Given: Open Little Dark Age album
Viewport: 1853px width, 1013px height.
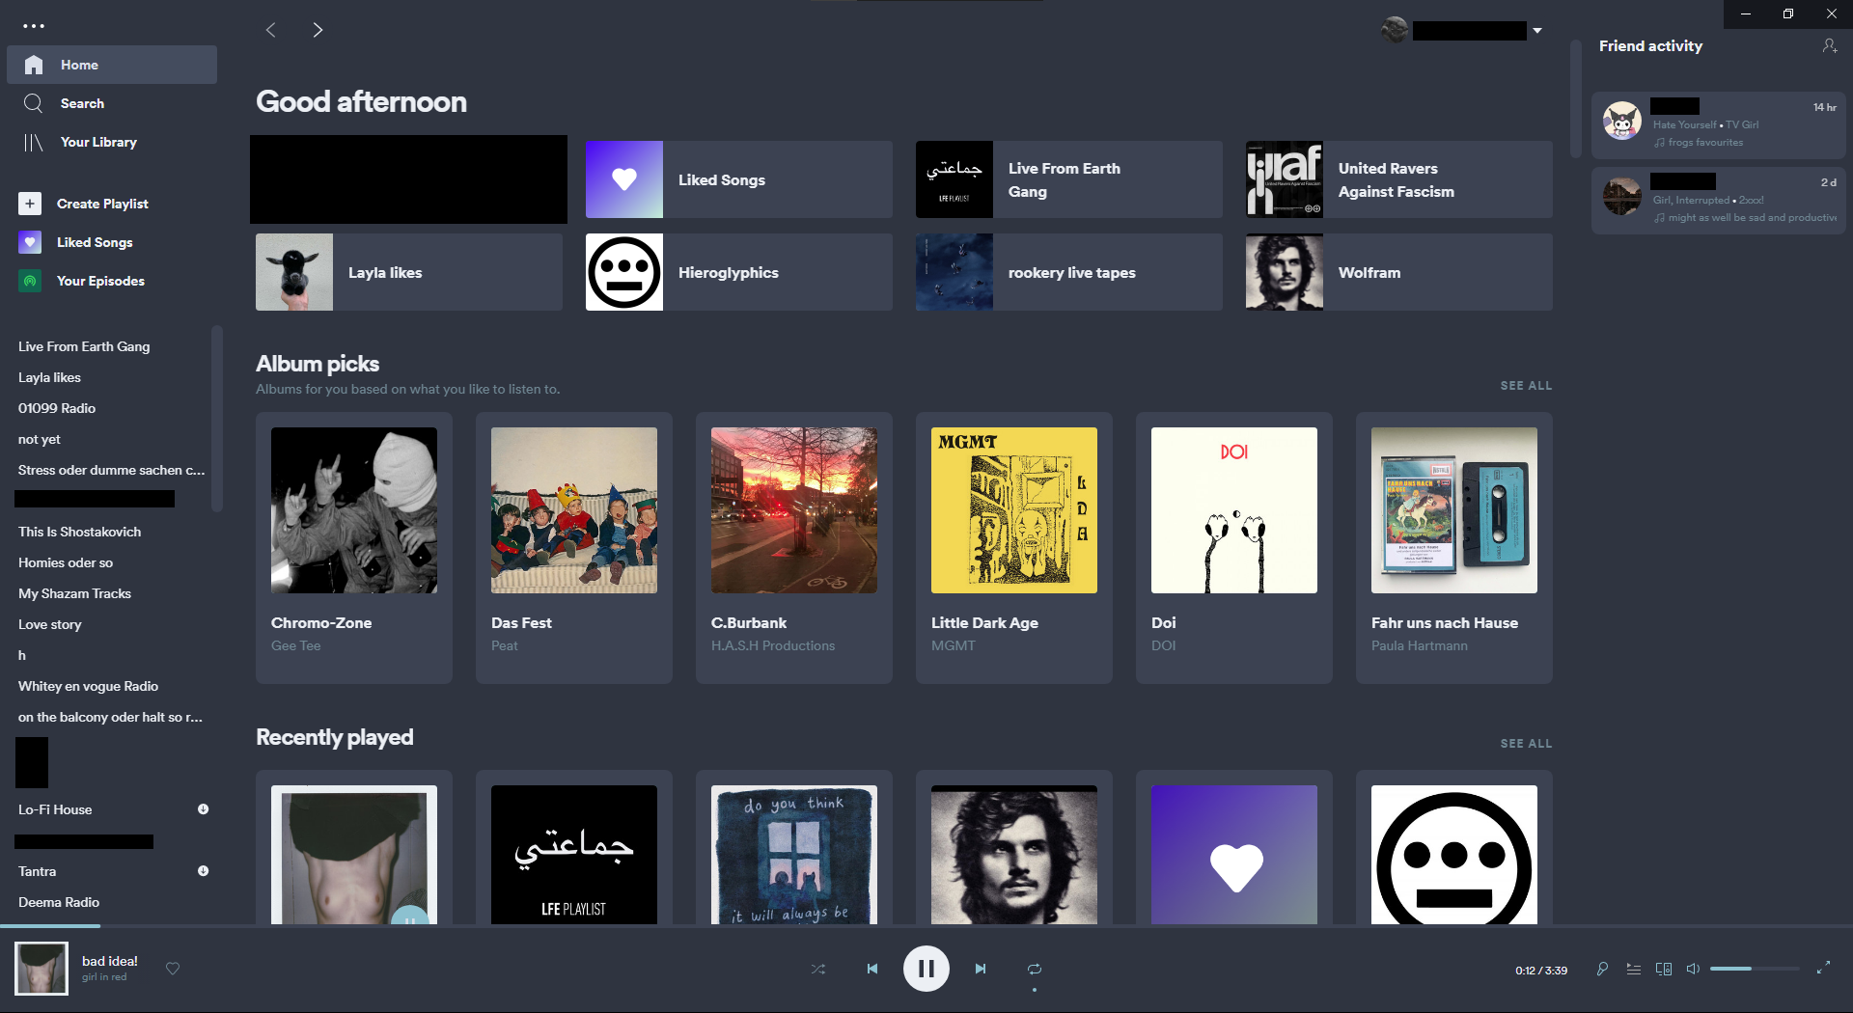Looking at the screenshot, I should [1014, 548].
